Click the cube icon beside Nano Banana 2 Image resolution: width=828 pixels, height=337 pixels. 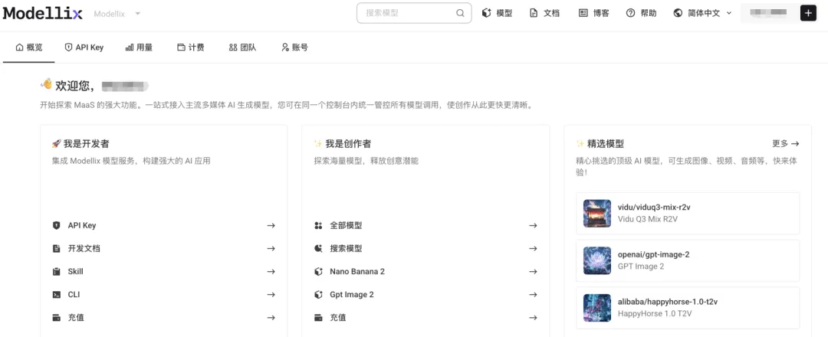tap(318, 272)
